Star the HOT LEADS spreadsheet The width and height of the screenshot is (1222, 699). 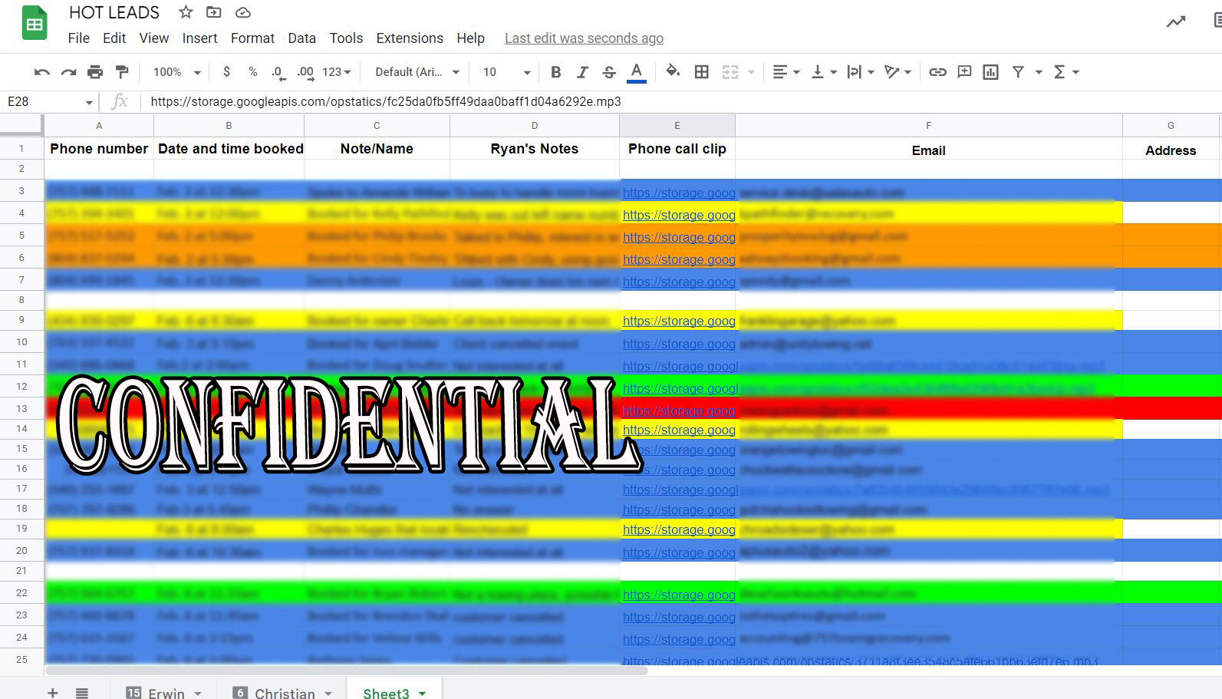coord(186,12)
